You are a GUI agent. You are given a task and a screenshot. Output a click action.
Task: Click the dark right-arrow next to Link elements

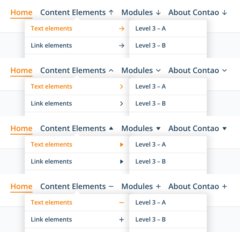(122, 46)
